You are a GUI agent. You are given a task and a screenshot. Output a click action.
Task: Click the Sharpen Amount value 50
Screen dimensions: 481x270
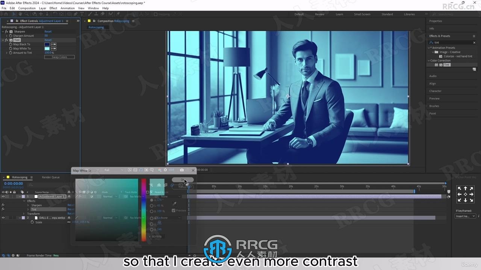46,36
